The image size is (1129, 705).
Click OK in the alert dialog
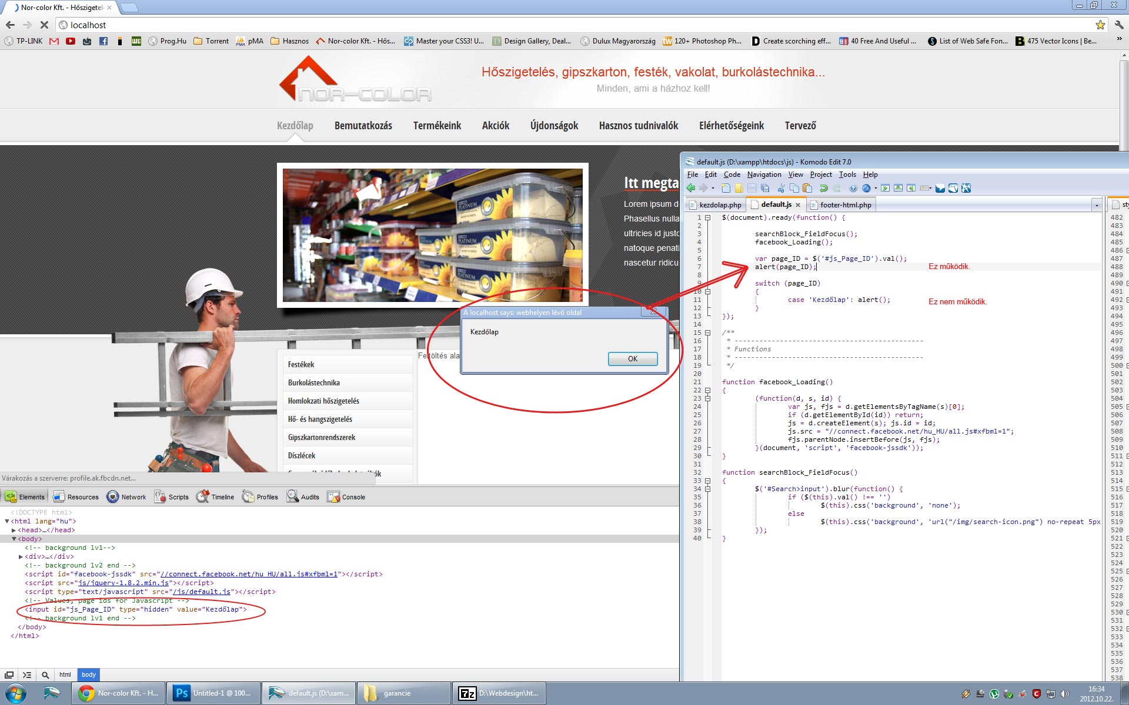coord(633,359)
